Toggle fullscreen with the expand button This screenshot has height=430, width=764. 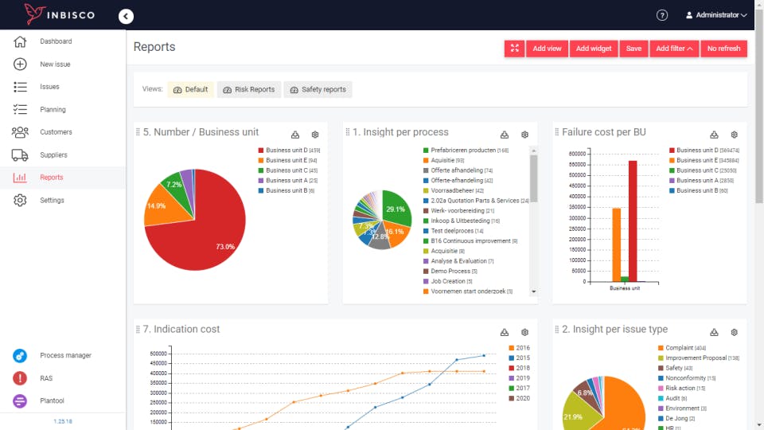pyautogui.click(x=515, y=49)
